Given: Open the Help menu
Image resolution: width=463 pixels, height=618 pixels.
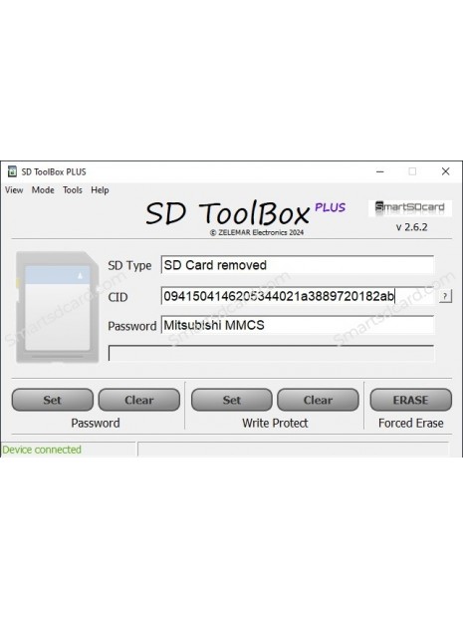Looking at the screenshot, I should [100, 190].
